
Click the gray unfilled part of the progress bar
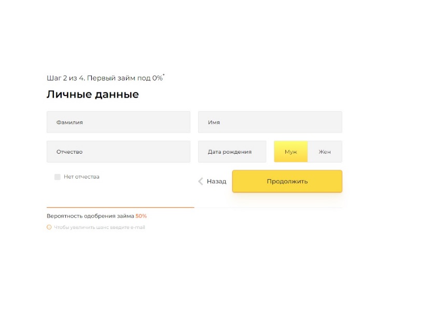[x=268, y=208]
